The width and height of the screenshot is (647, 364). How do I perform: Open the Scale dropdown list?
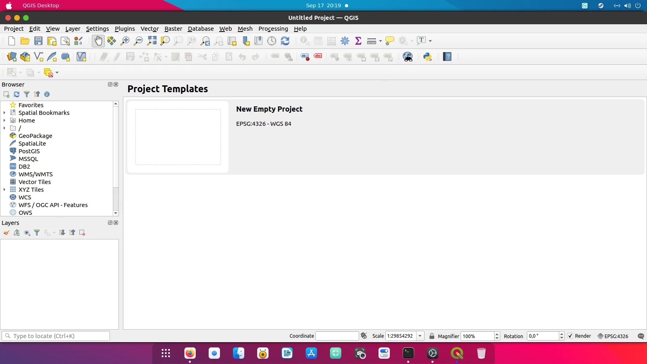420,336
